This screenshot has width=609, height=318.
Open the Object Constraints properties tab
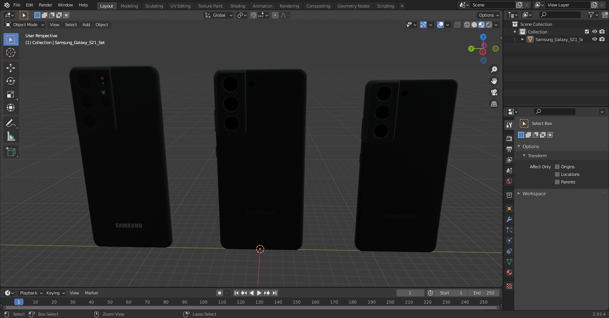tap(509, 251)
